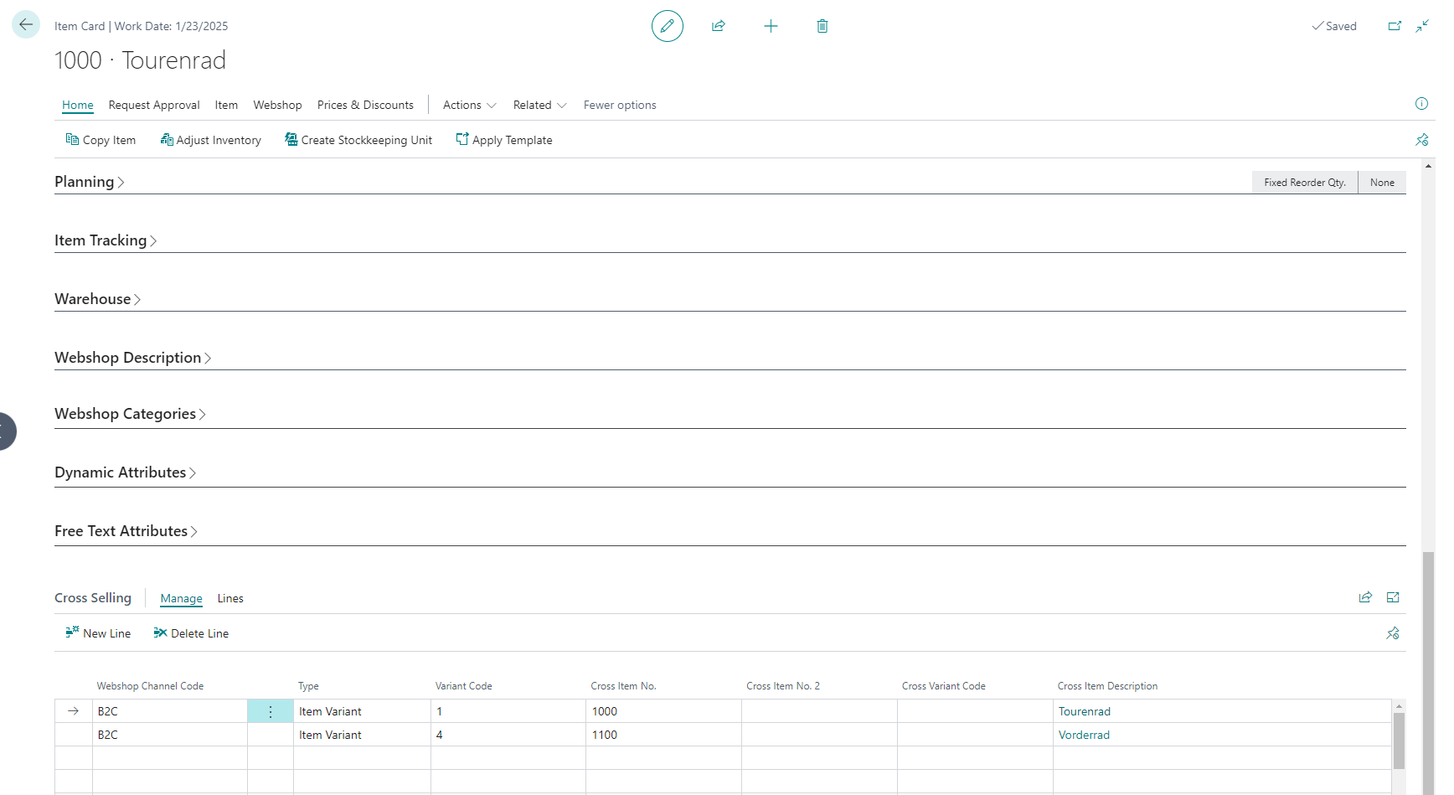This screenshot has width=1454, height=795.
Task: Click Apply Template action
Action: click(x=504, y=140)
